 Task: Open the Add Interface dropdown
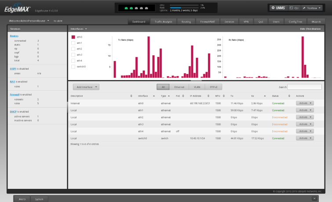pos(85,87)
